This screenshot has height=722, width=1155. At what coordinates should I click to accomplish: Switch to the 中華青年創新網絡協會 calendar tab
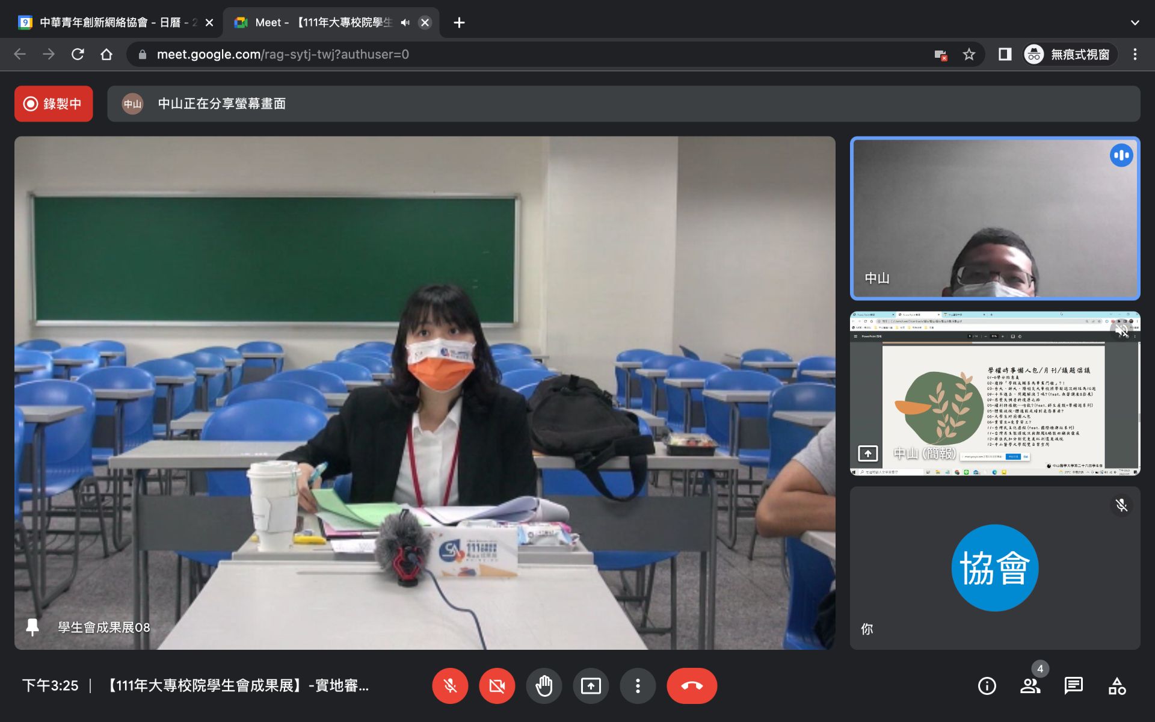point(108,22)
